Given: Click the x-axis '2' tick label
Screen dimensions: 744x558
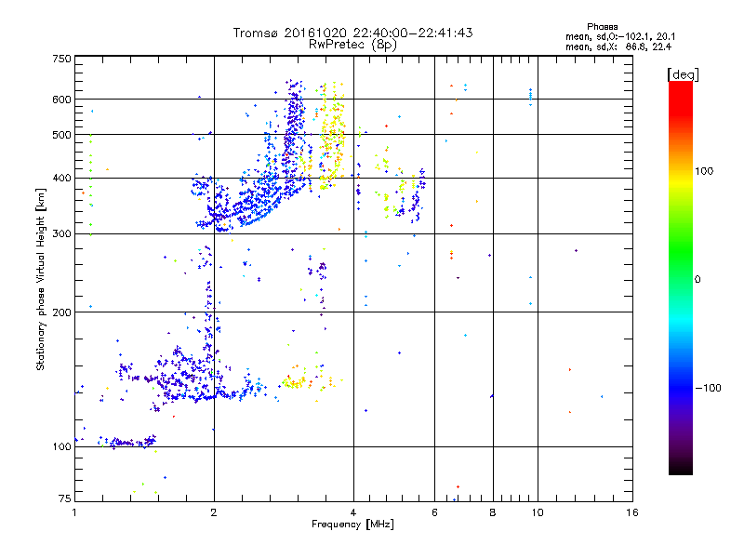Looking at the screenshot, I should tap(214, 512).
